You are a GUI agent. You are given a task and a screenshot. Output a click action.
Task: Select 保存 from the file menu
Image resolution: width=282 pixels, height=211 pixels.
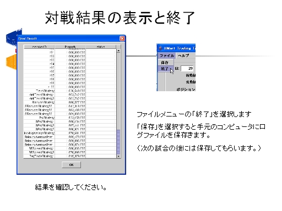pos(165,63)
